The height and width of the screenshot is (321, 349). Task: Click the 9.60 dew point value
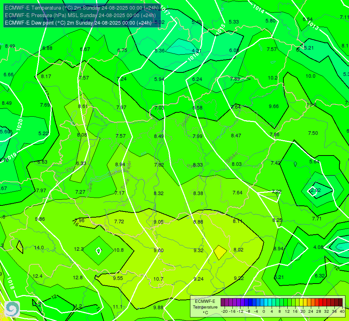(x=159, y=250)
